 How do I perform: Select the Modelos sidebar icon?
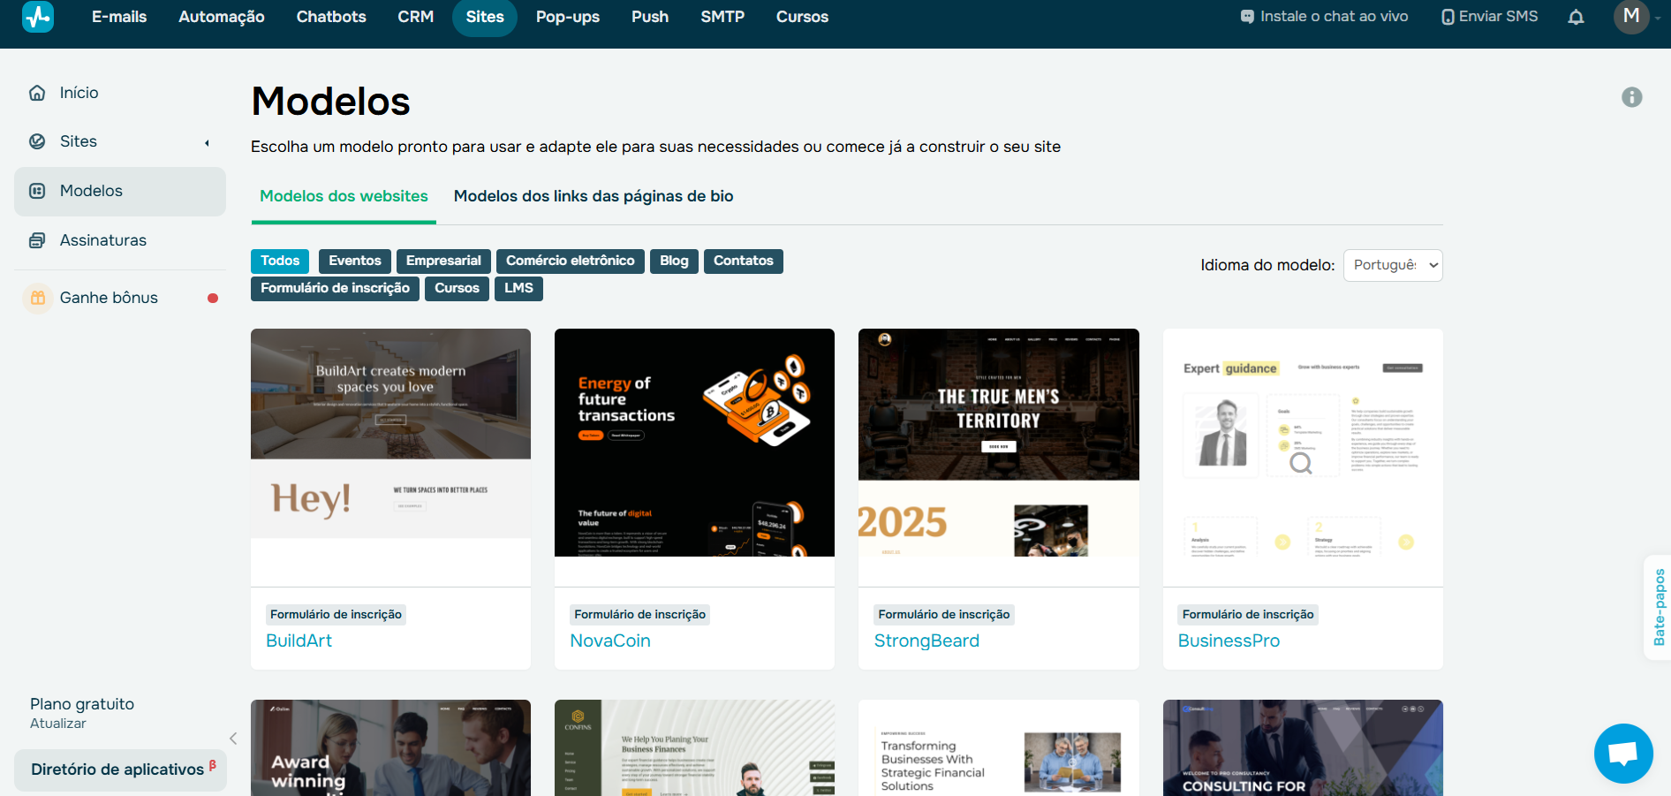(37, 191)
